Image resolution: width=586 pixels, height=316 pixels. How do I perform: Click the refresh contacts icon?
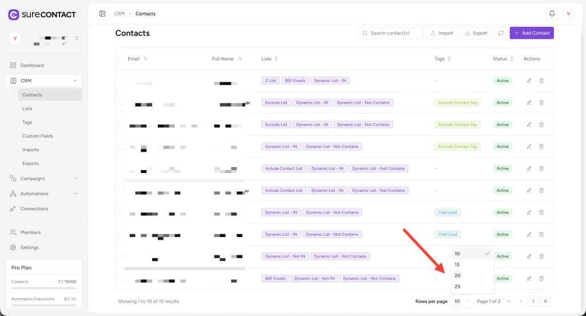pyautogui.click(x=501, y=33)
